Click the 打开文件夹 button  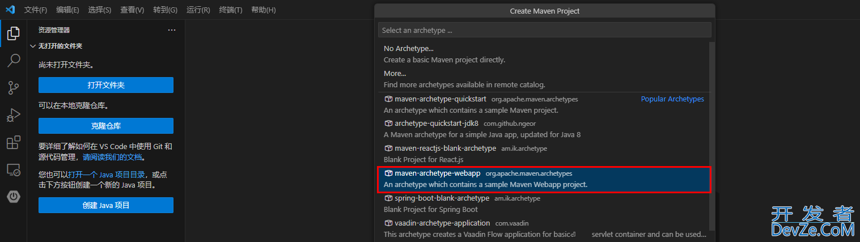(x=106, y=85)
